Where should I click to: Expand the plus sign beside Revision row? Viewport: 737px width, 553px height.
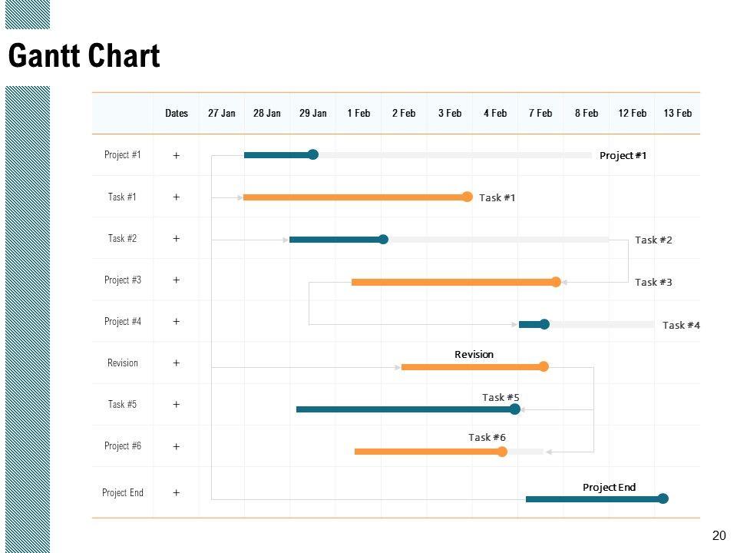(x=177, y=363)
